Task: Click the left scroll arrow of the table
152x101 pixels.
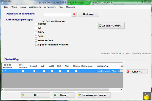Action: 3,90
